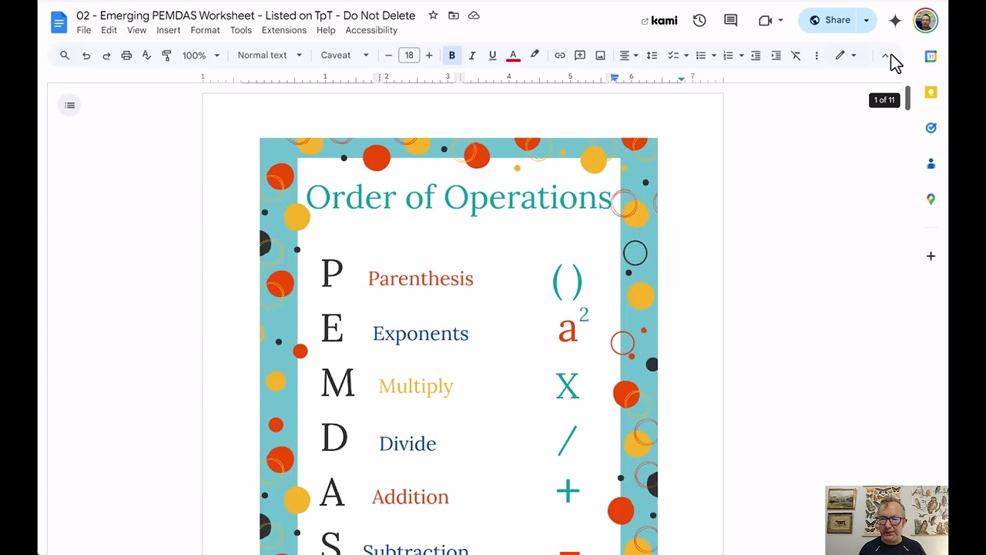Viewport: 986px width, 555px height.
Task: Change zoom level from 100%
Action: [x=200, y=55]
